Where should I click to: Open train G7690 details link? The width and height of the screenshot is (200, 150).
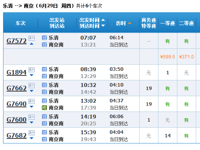click(17, 104)
